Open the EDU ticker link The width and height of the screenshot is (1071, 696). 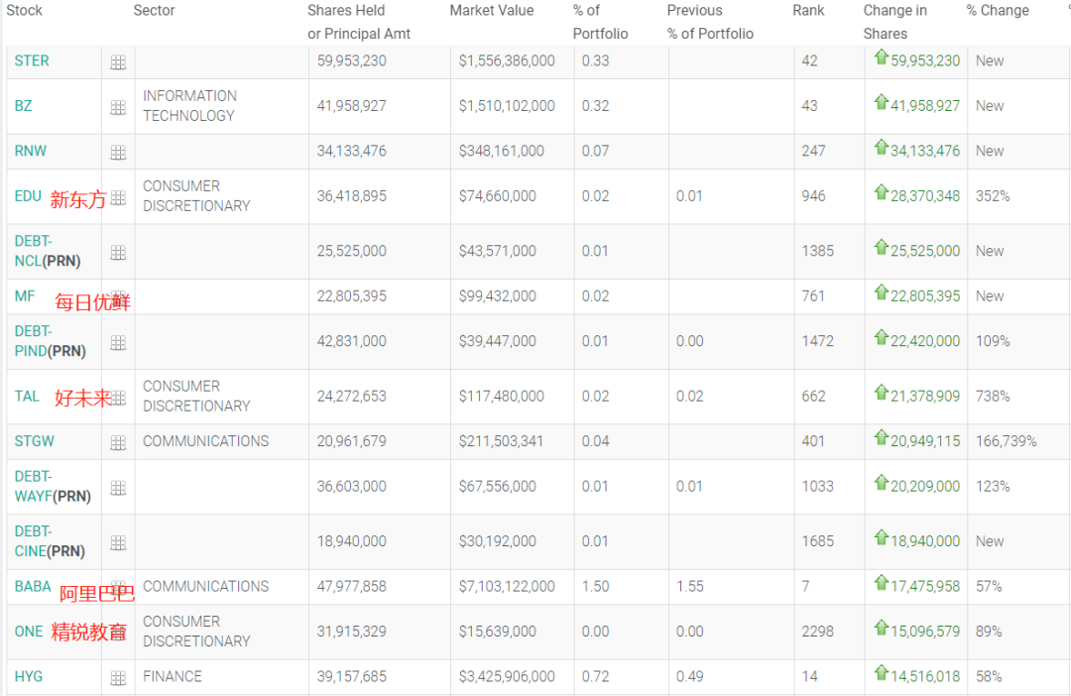pyautogui.click(x=28, y=196)
